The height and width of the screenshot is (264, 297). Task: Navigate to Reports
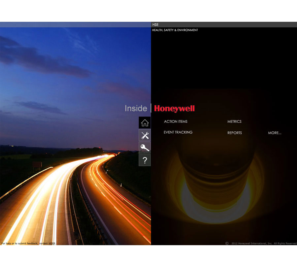[235, 133]
